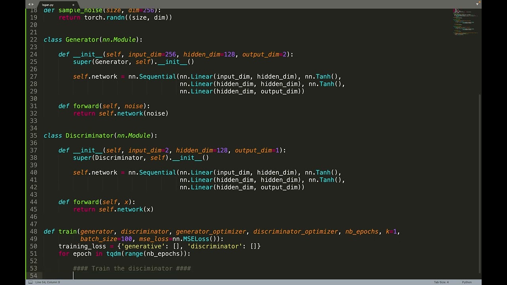Go to the next tab with the right arrow
Screen dimensions: 507x285
pos(32,4)
